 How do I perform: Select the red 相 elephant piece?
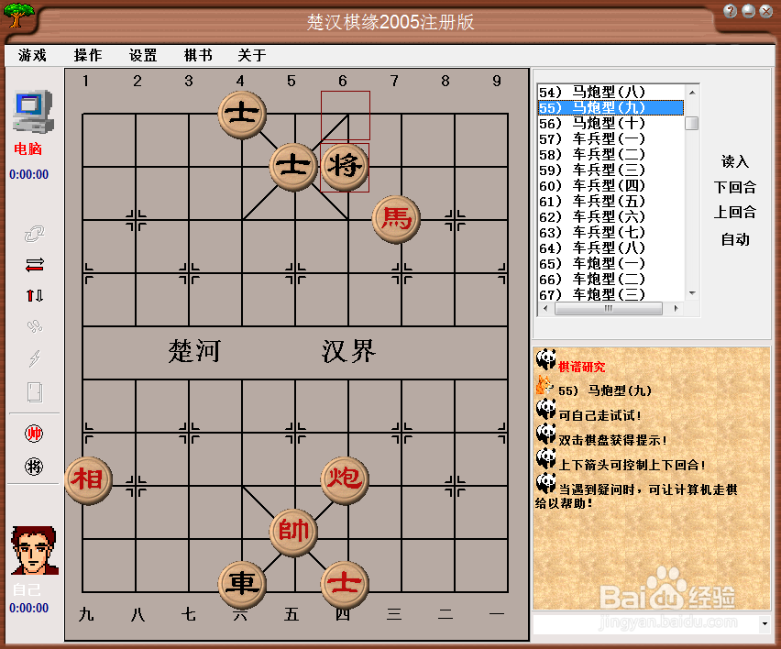coord(89,480)
